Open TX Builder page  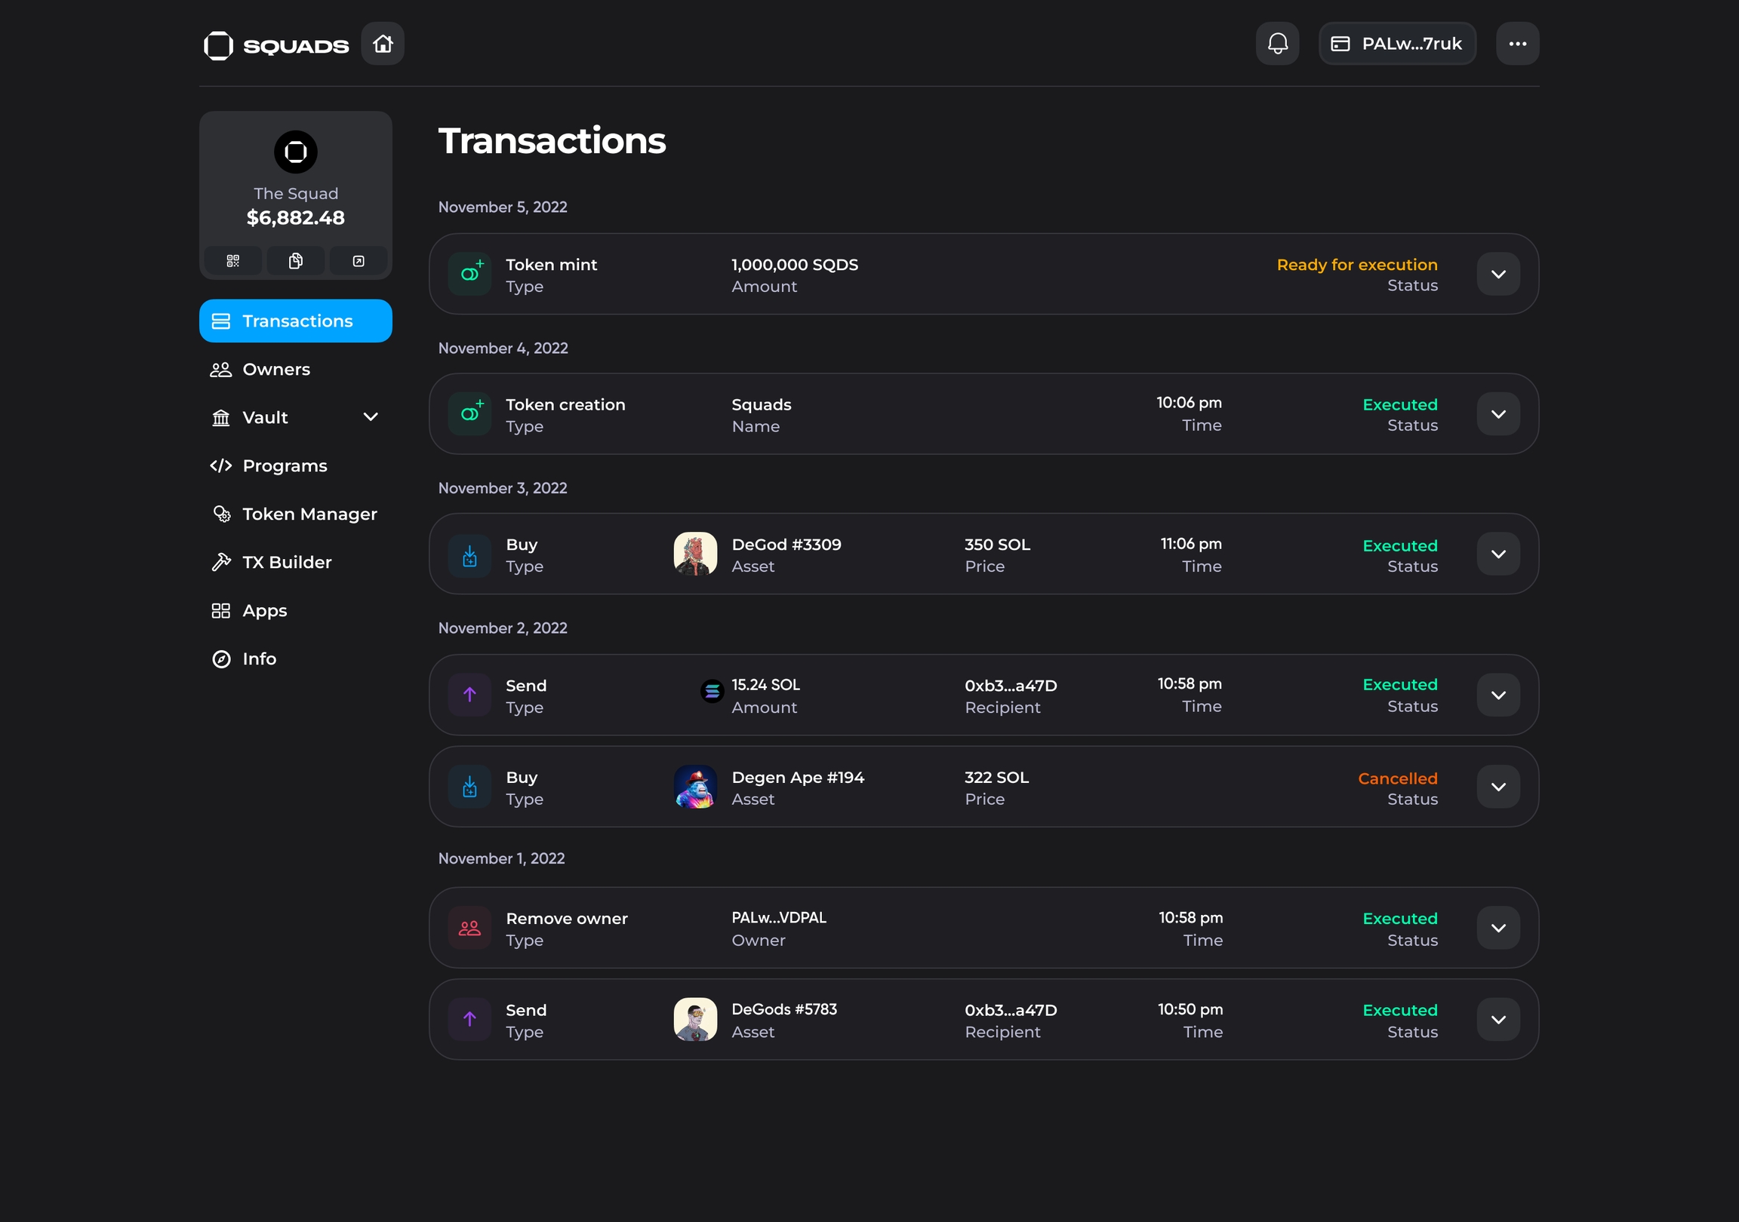click(x=286, y=563)
